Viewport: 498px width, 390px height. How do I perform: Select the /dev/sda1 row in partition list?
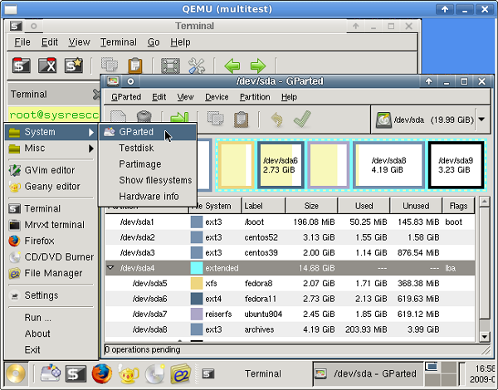click(x=138, y=222)
